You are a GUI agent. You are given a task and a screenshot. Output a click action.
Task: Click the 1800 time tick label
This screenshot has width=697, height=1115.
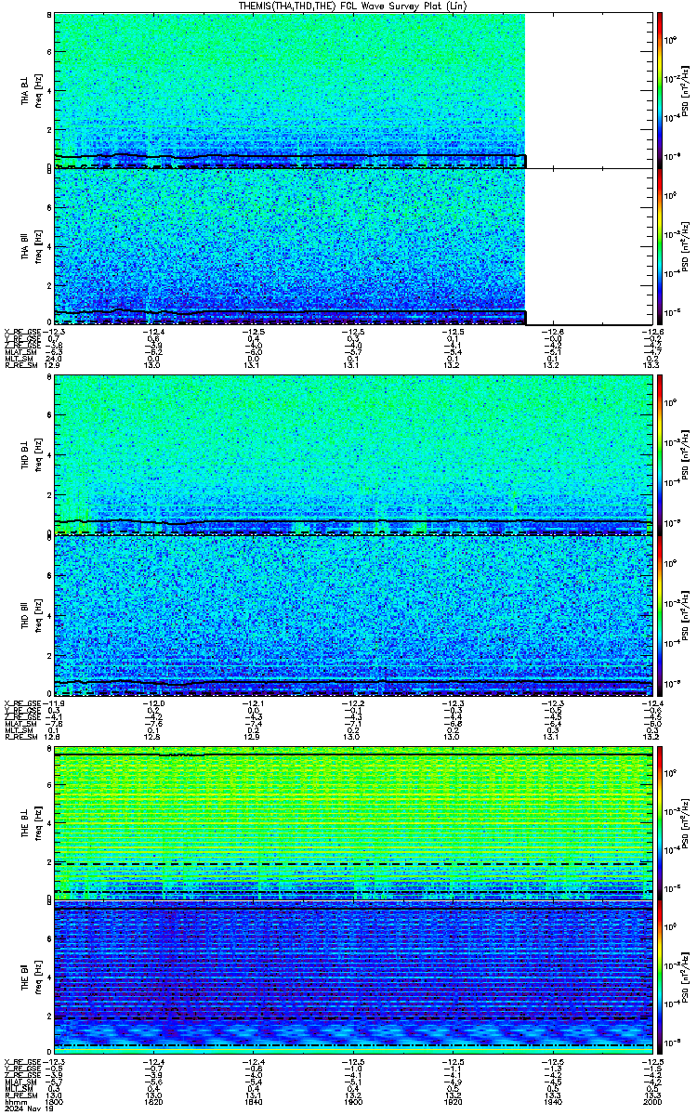[55, 1102]
